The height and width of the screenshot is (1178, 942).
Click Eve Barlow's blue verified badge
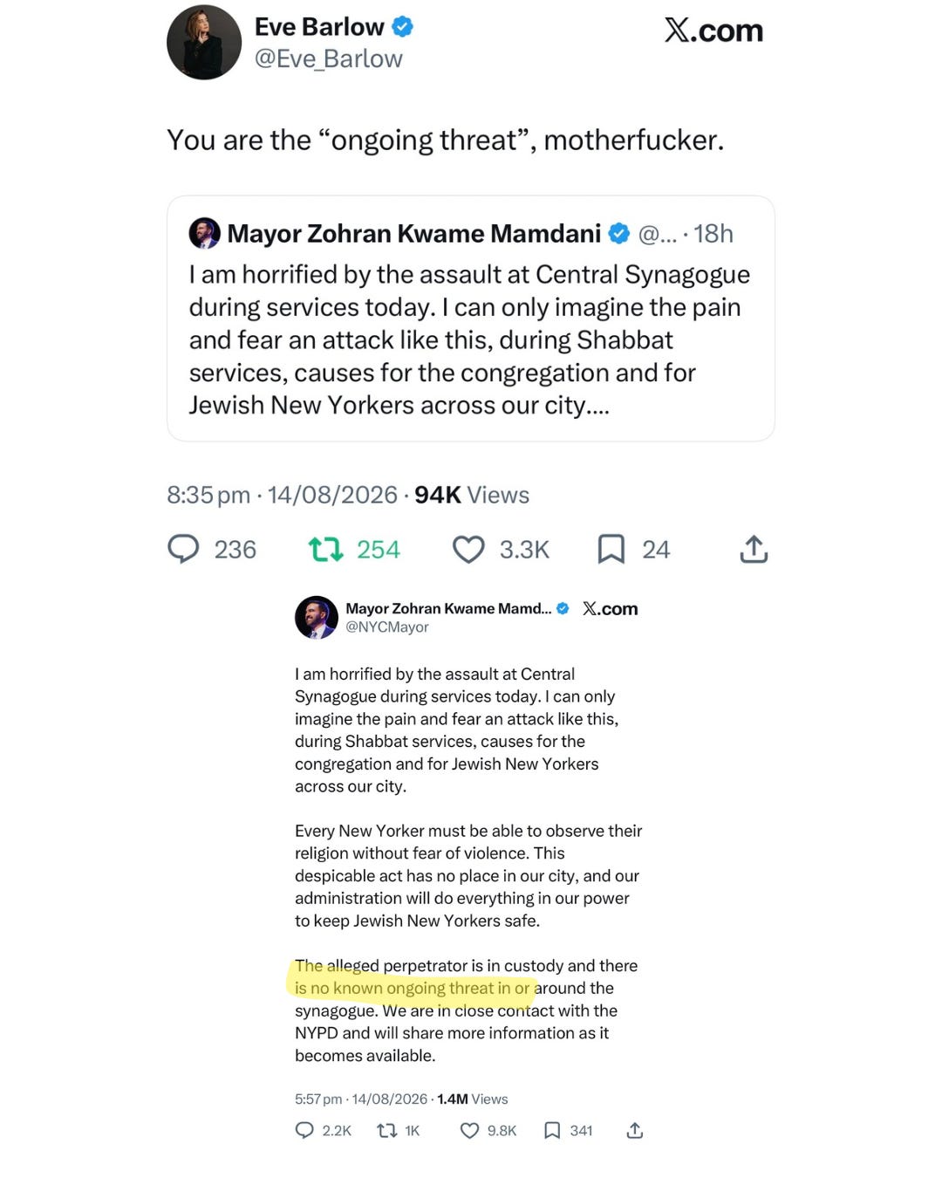point(402,27)
